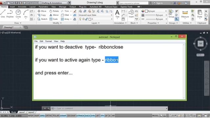210x118 pixels.
Task: Click the Stretch tool
Action: tap(42, 19)
